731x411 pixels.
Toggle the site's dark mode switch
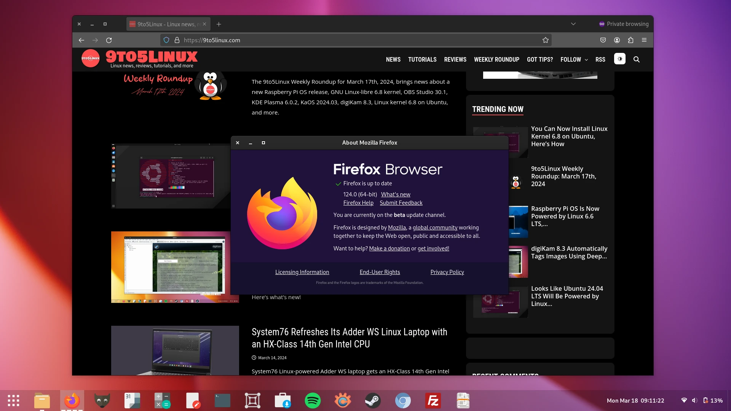pyautogui.click(x=620, y=59)
